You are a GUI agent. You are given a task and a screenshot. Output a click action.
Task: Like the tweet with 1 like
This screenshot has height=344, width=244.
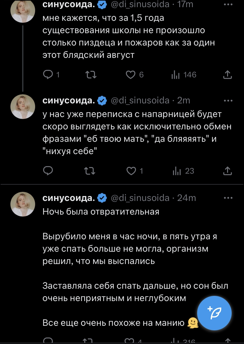pyautogui.click(x=131, y=171)
